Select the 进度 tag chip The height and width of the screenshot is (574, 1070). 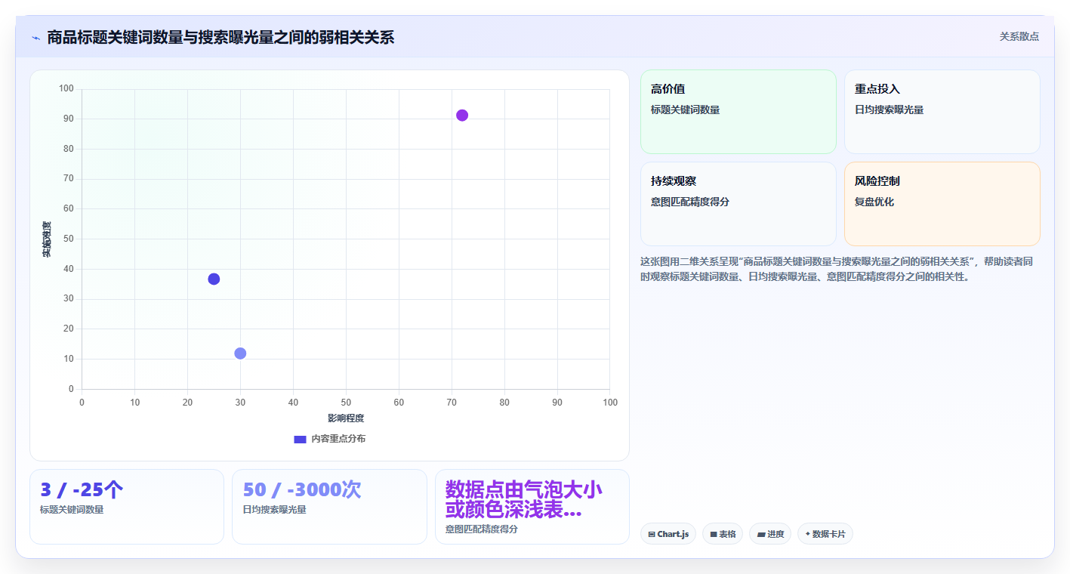(770, 534)
